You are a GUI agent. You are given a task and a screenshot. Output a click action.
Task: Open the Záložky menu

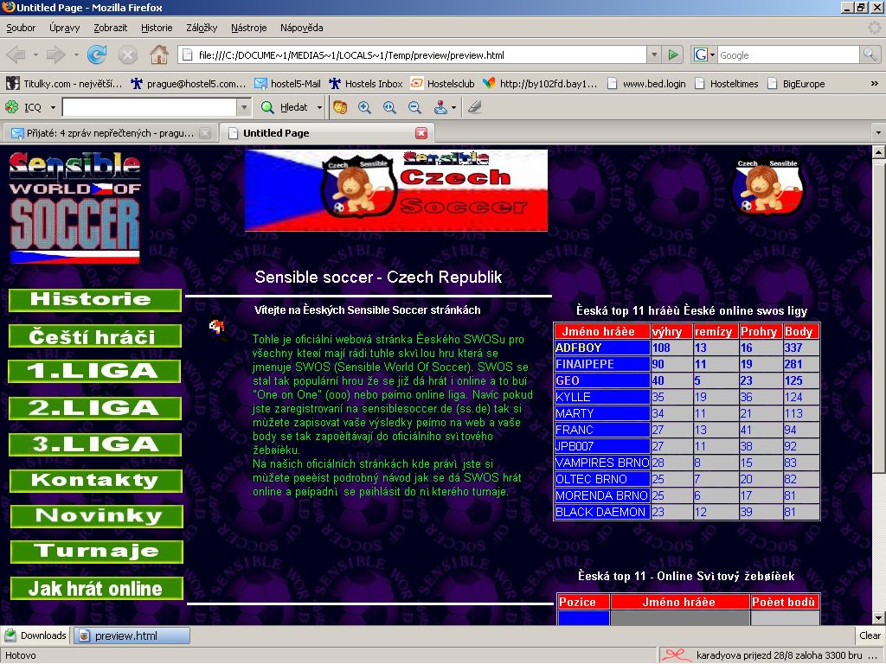(x=202, y=28)
